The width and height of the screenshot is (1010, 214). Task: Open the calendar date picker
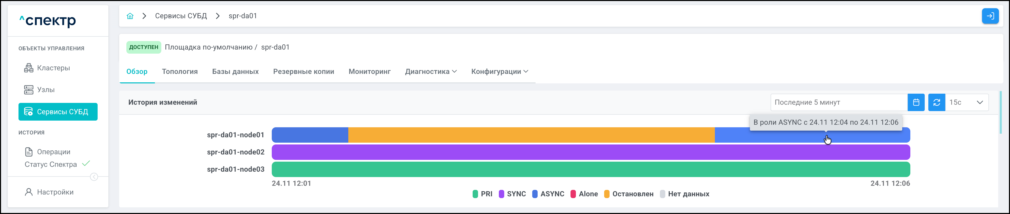coord(916,102)
